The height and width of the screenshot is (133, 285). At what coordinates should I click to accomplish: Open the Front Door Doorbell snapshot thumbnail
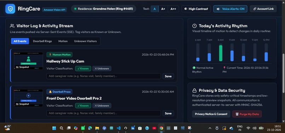tap(28, 98)
